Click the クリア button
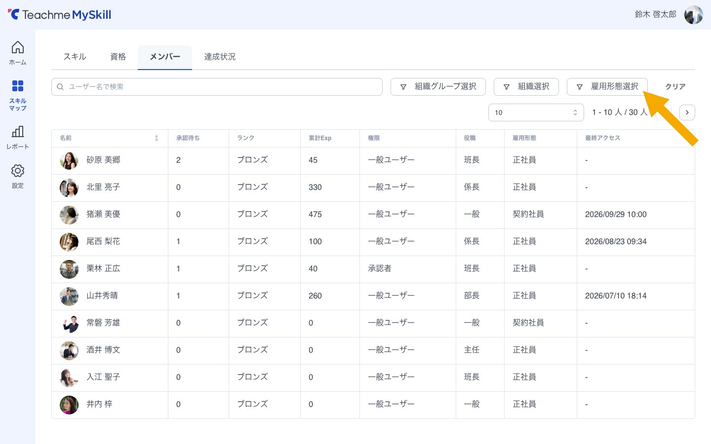The image size is (711, 444). (675, 87)
